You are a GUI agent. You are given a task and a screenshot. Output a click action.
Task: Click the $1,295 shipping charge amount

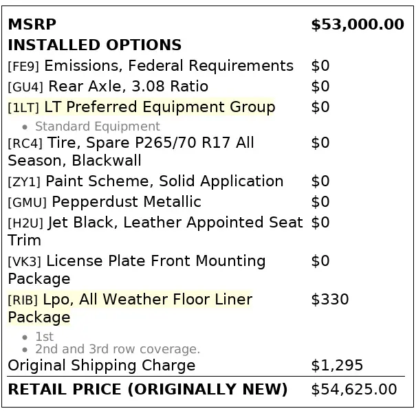(337, 366)
